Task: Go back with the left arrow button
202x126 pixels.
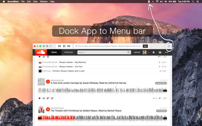Action: [44, 46]
